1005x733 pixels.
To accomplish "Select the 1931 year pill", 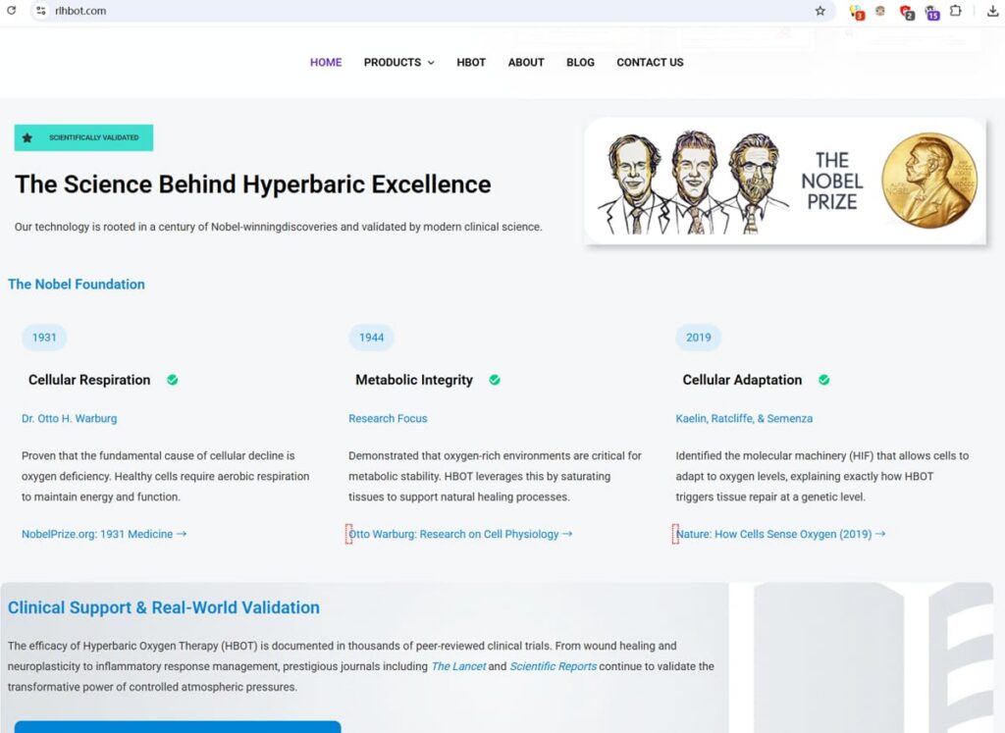I will coord(44,338).
